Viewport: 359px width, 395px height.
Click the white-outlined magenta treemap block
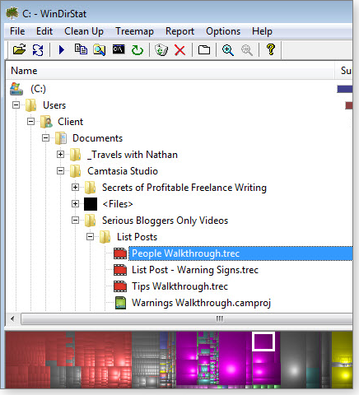tap(263, 342)
